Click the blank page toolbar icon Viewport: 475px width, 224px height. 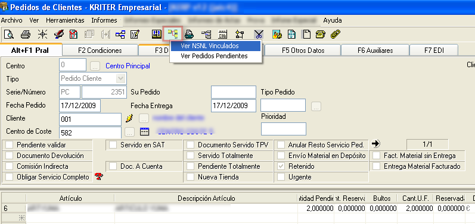point(307,34)
